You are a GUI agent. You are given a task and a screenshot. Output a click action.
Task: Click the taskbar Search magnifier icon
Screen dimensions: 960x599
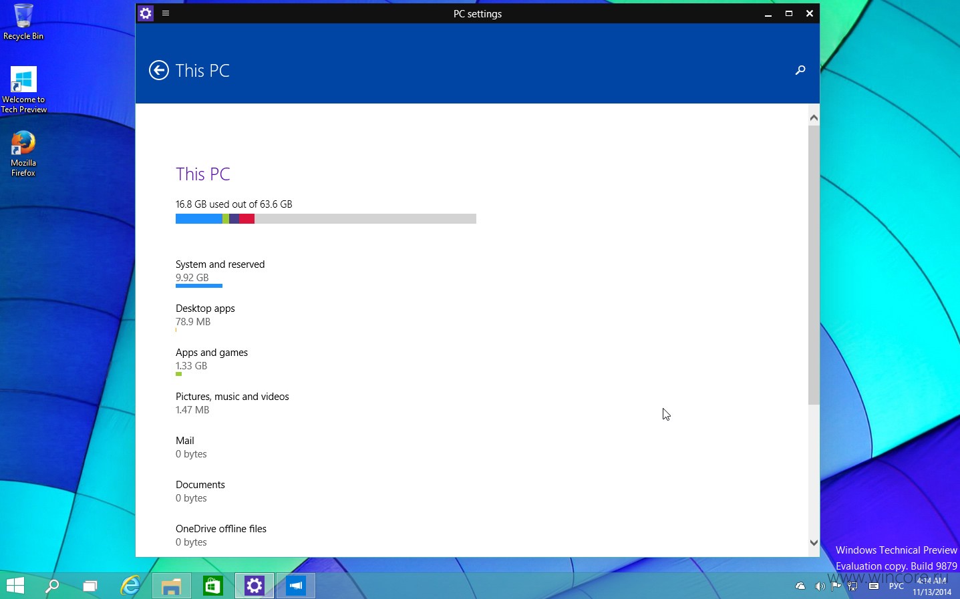pos(52,586)
